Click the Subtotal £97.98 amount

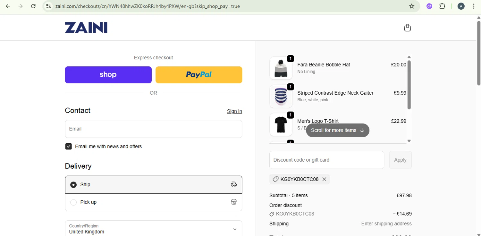click(404, 195)
